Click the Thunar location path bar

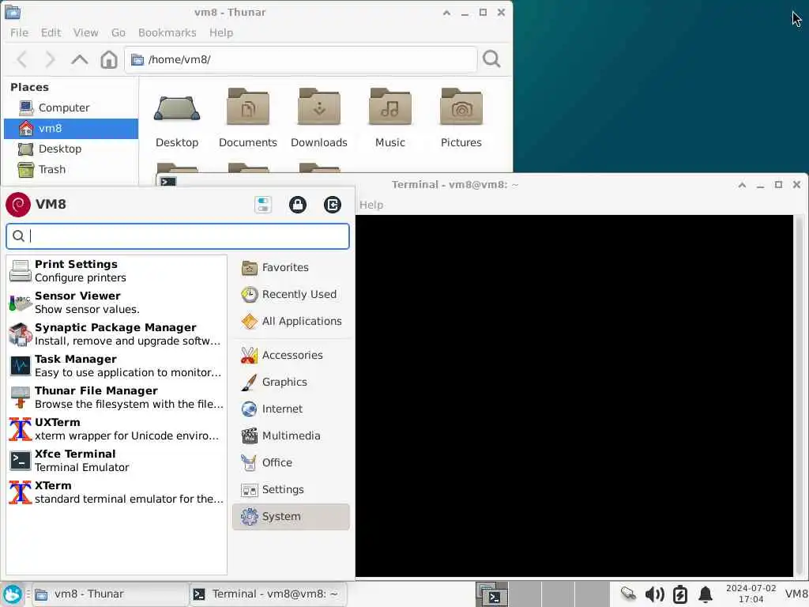[300, 59]
